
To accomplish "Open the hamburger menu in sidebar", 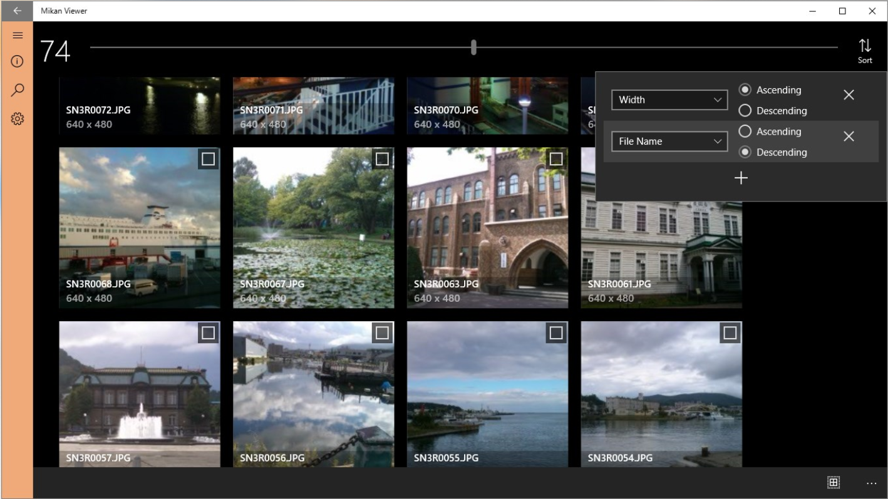I will [x=18, y=36].
